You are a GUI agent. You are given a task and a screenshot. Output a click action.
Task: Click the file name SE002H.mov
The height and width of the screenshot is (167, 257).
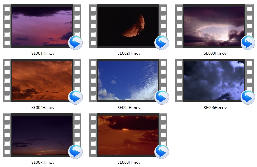(129, 53)
